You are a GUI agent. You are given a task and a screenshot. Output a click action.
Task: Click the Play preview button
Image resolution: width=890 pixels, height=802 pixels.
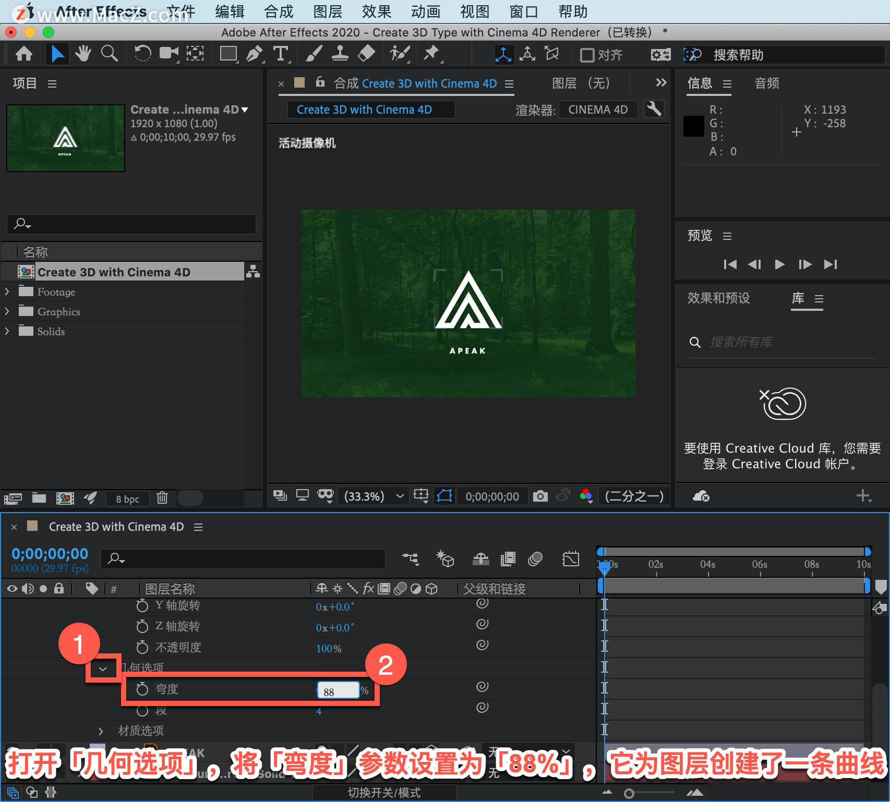coord(779,264)
